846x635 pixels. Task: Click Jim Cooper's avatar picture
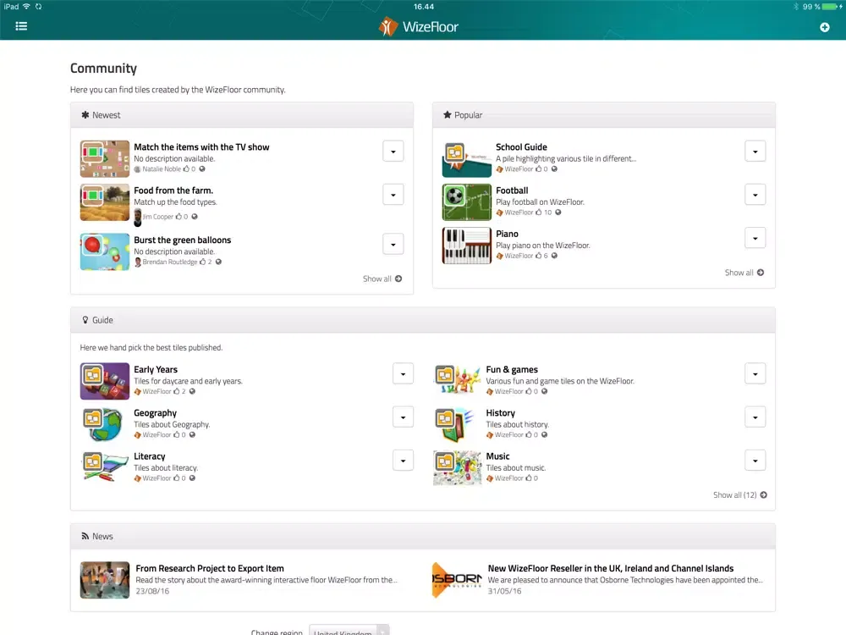(x=138, y=217)
